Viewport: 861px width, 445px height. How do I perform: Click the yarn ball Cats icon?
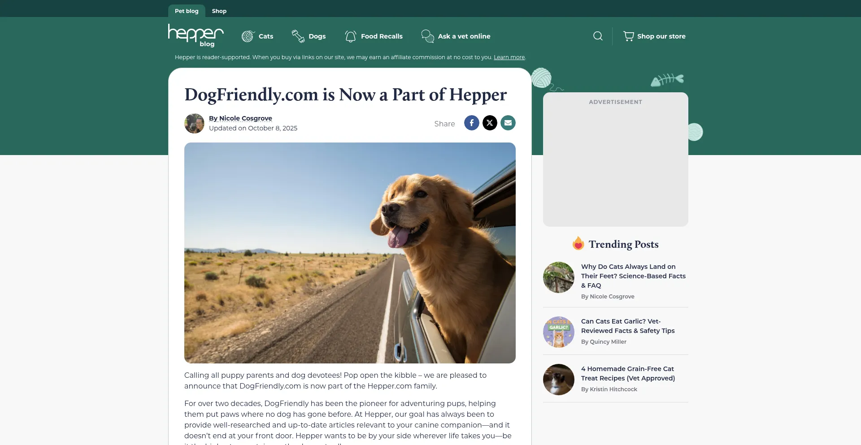[248, 36]
